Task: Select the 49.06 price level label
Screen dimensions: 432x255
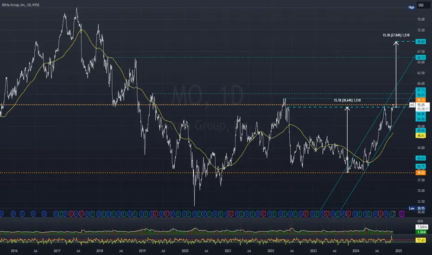Action: click(x=421, y=131)
